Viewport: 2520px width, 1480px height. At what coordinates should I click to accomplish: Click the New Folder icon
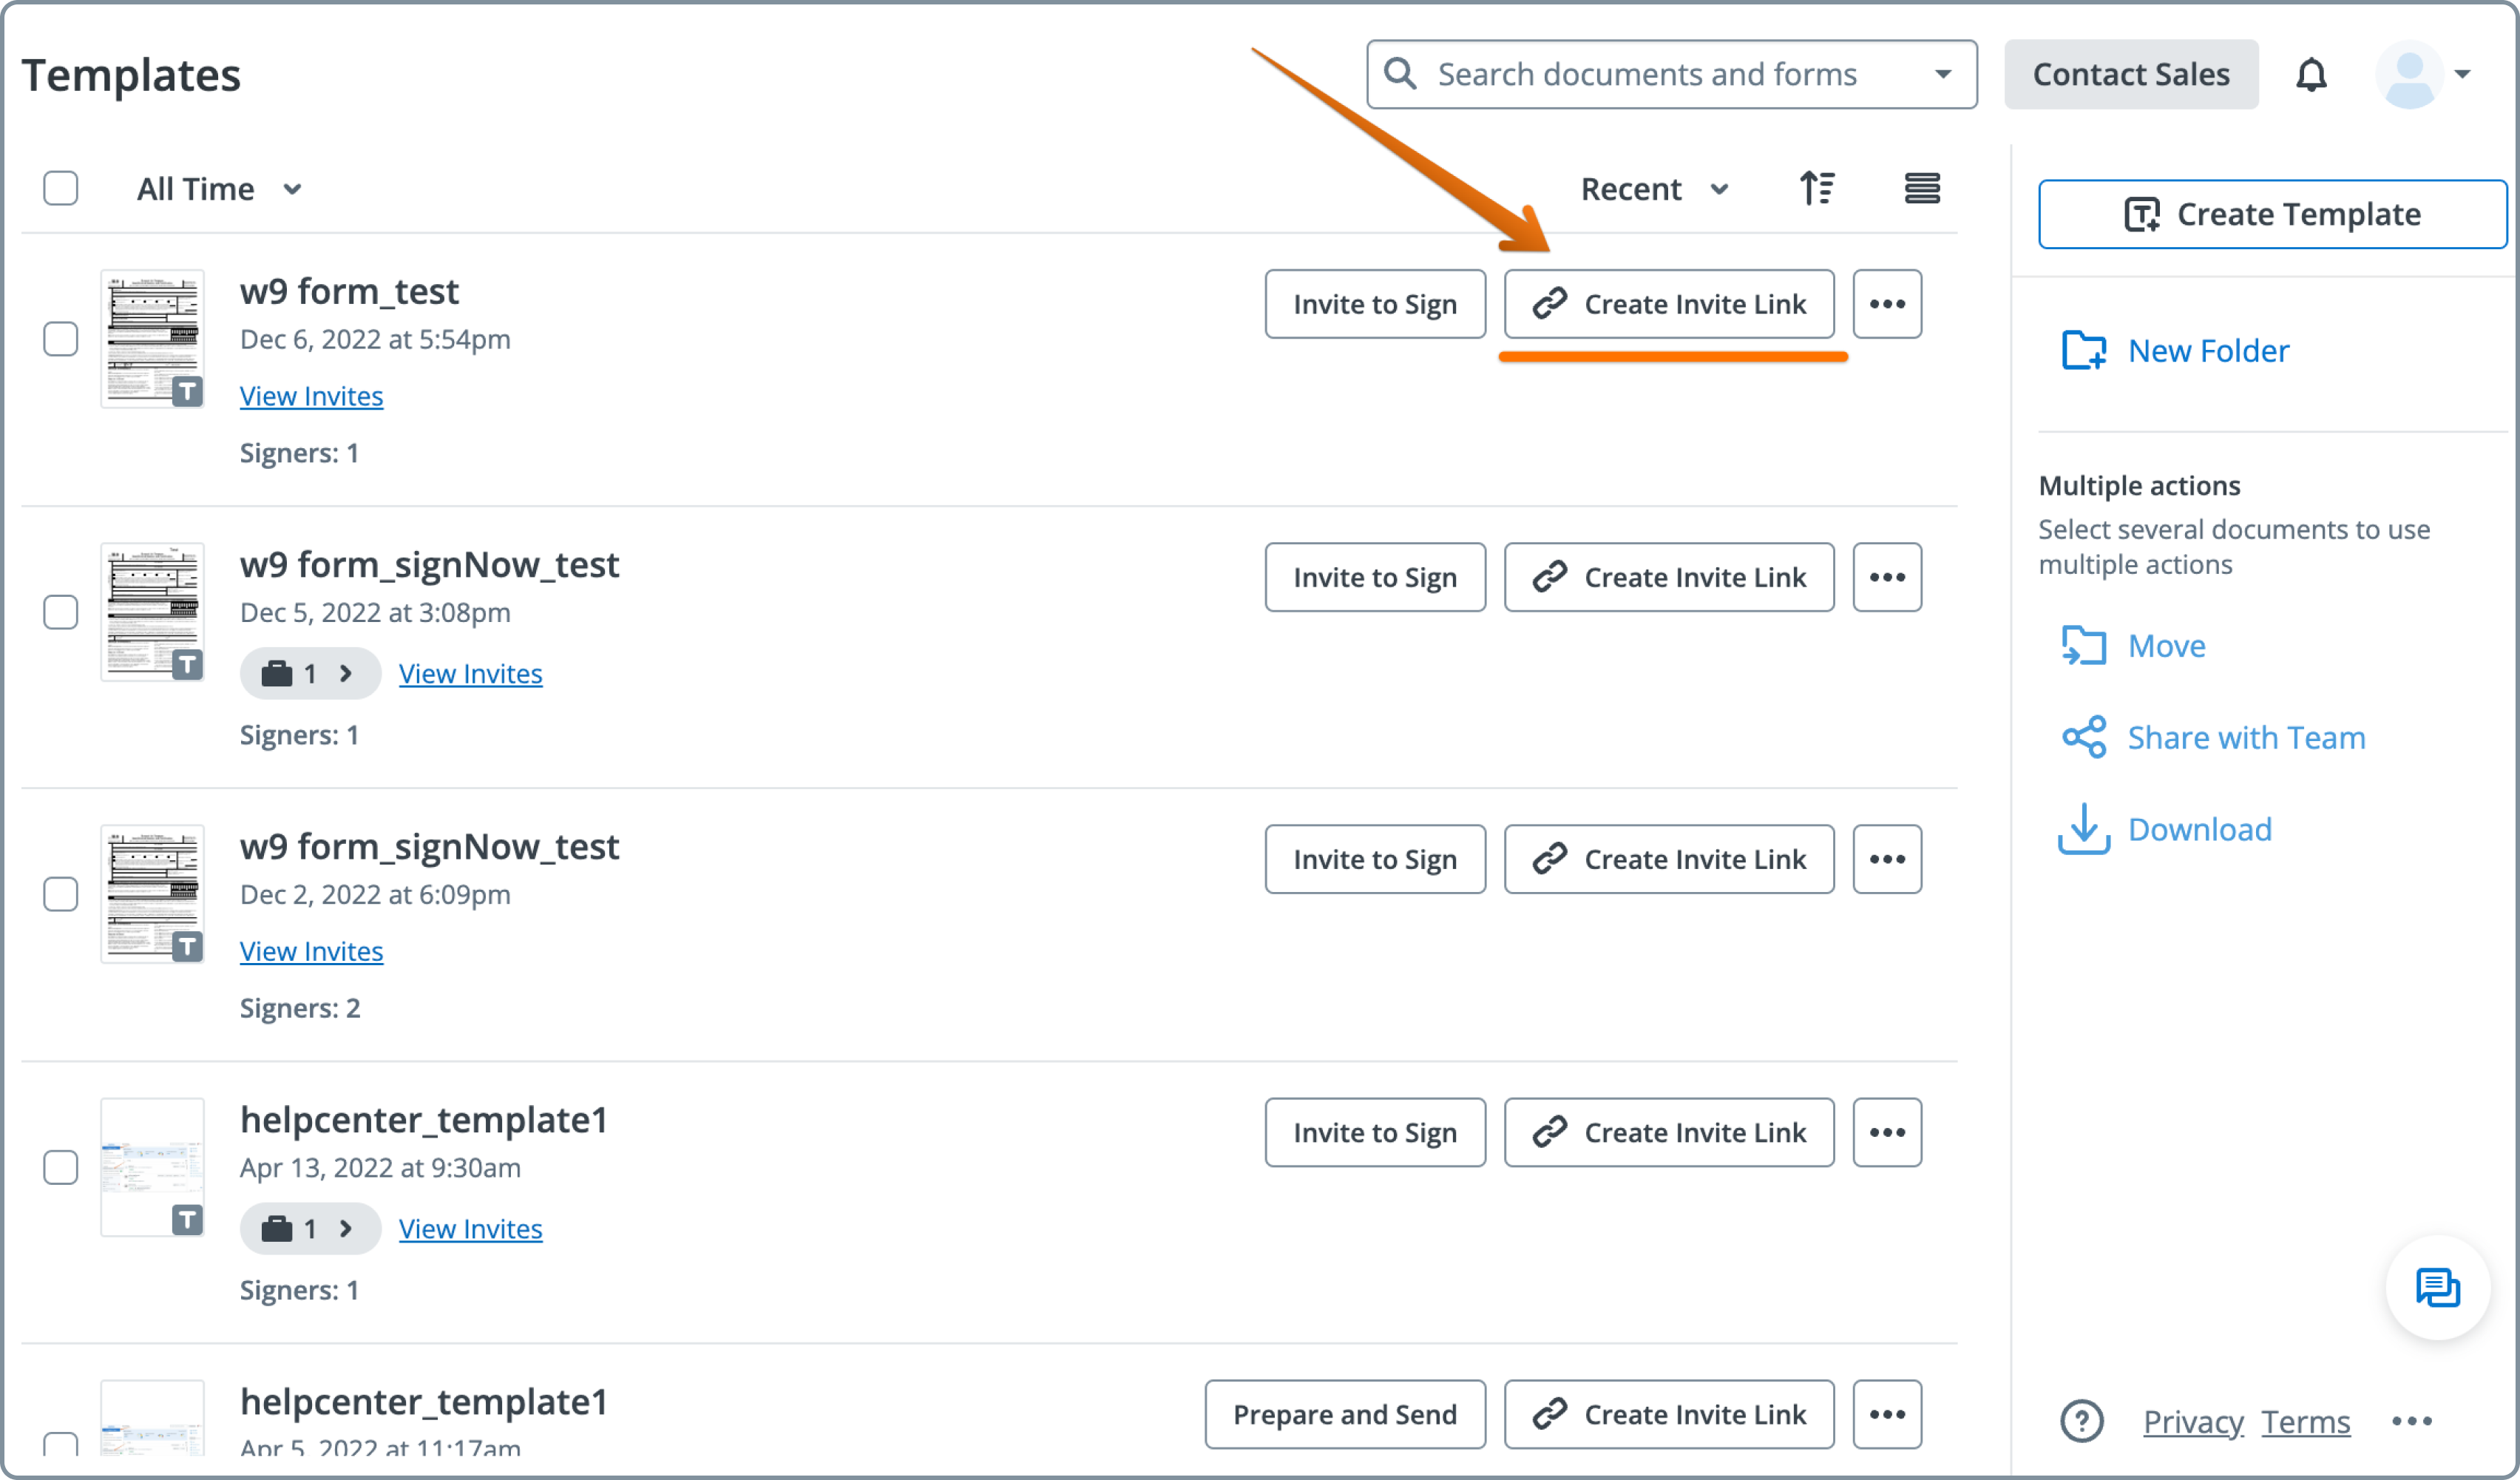click(2083, 351)
